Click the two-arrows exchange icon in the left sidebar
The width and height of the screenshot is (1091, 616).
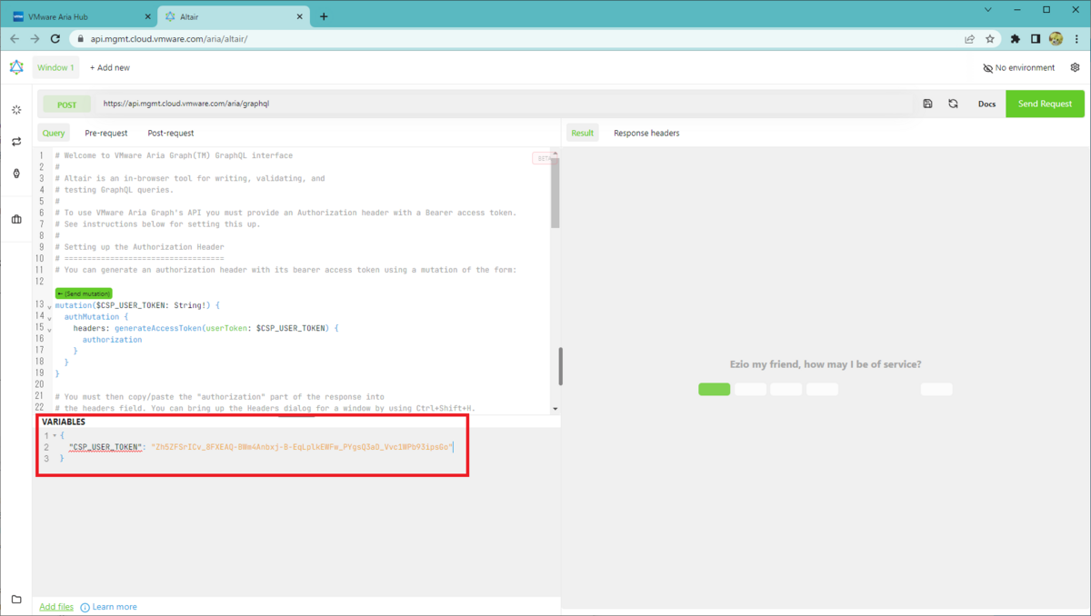click(16, 142)
